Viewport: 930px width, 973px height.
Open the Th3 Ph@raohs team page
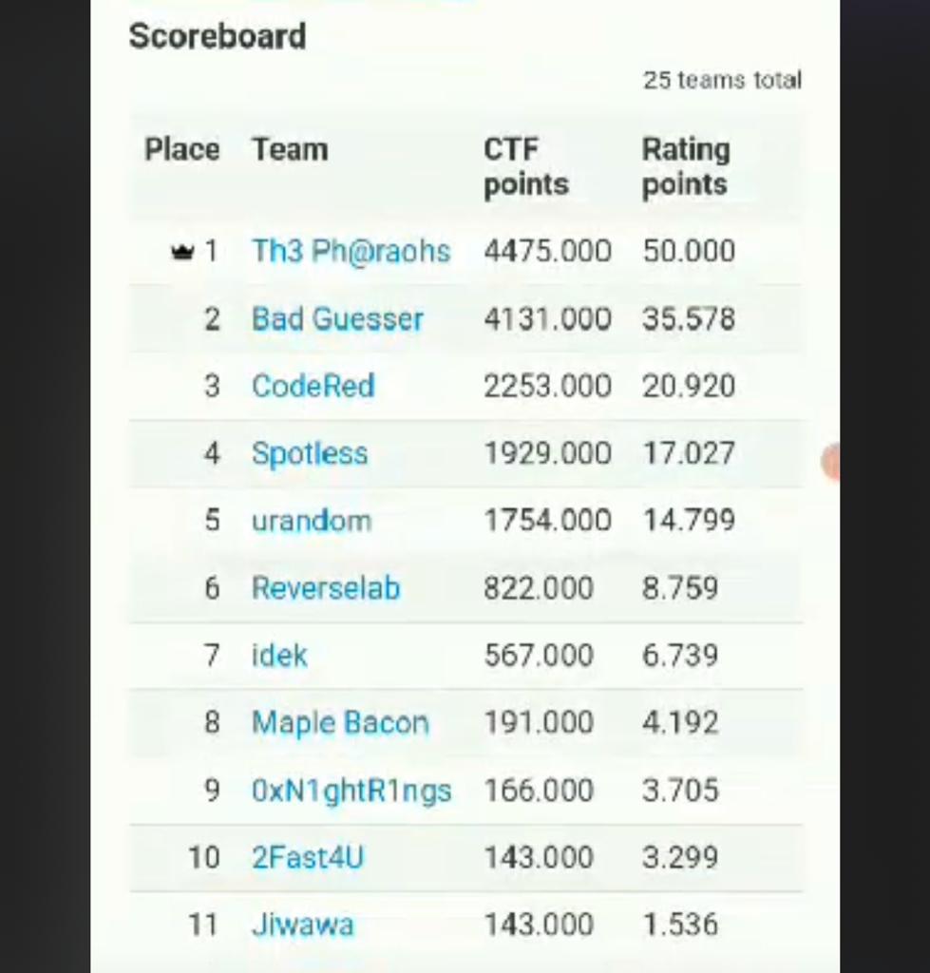pyautogui.click(x=351, y=252)
